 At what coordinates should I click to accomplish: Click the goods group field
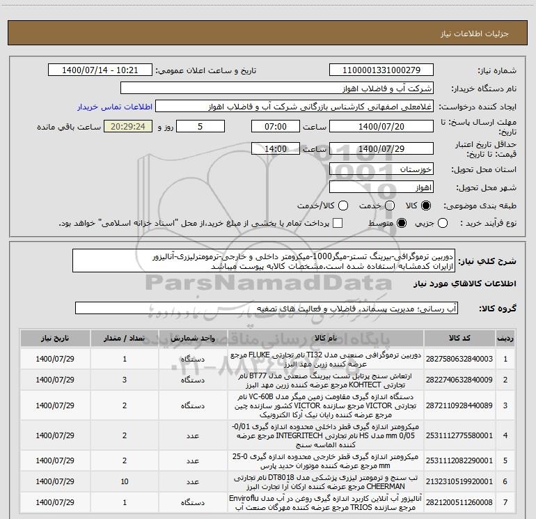(267, 308)
